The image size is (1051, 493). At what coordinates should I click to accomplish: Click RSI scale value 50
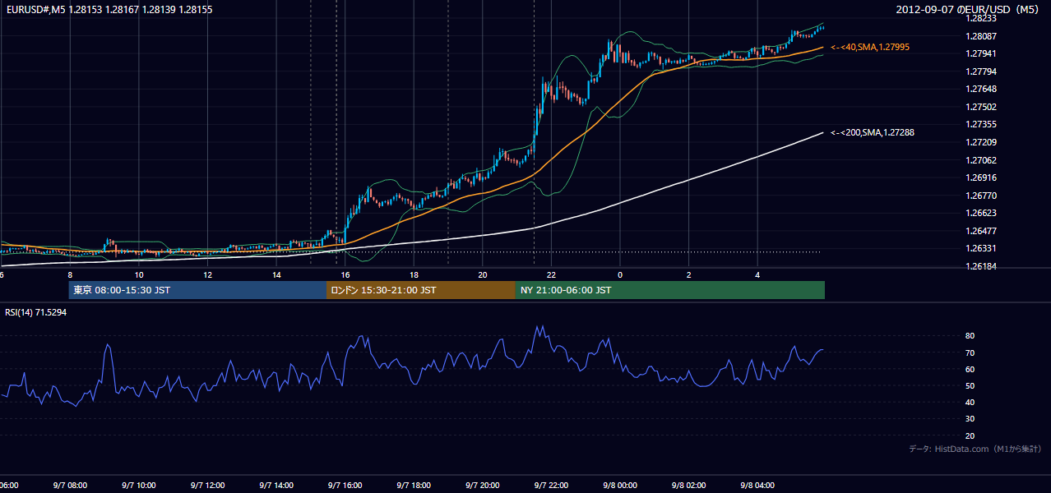coord(970,385)
